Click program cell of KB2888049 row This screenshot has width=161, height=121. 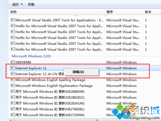point(121,92)
